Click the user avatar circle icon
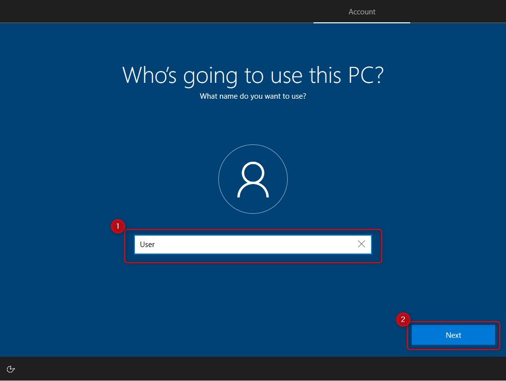This screenshot has width=506, height=381. coord(253,179)
